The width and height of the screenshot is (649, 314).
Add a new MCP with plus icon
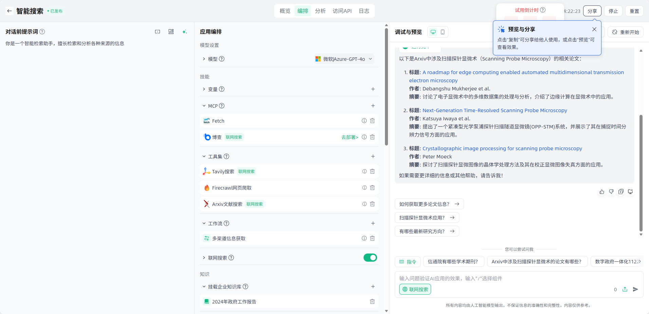373,106
